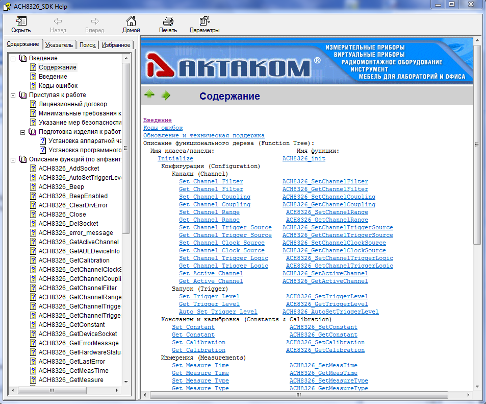This screenshot has height=404, width=486.
Task: Click the ACH8326_GetMeasure page icon
Action: click(x=33, y=380)
